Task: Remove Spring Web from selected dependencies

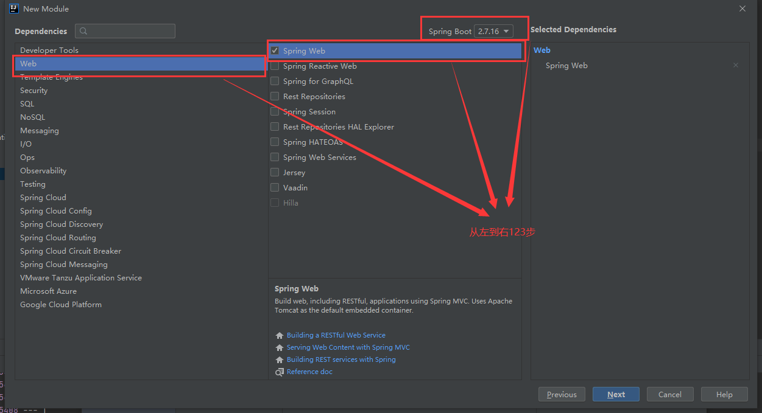Action: click(x=736, y=66)
